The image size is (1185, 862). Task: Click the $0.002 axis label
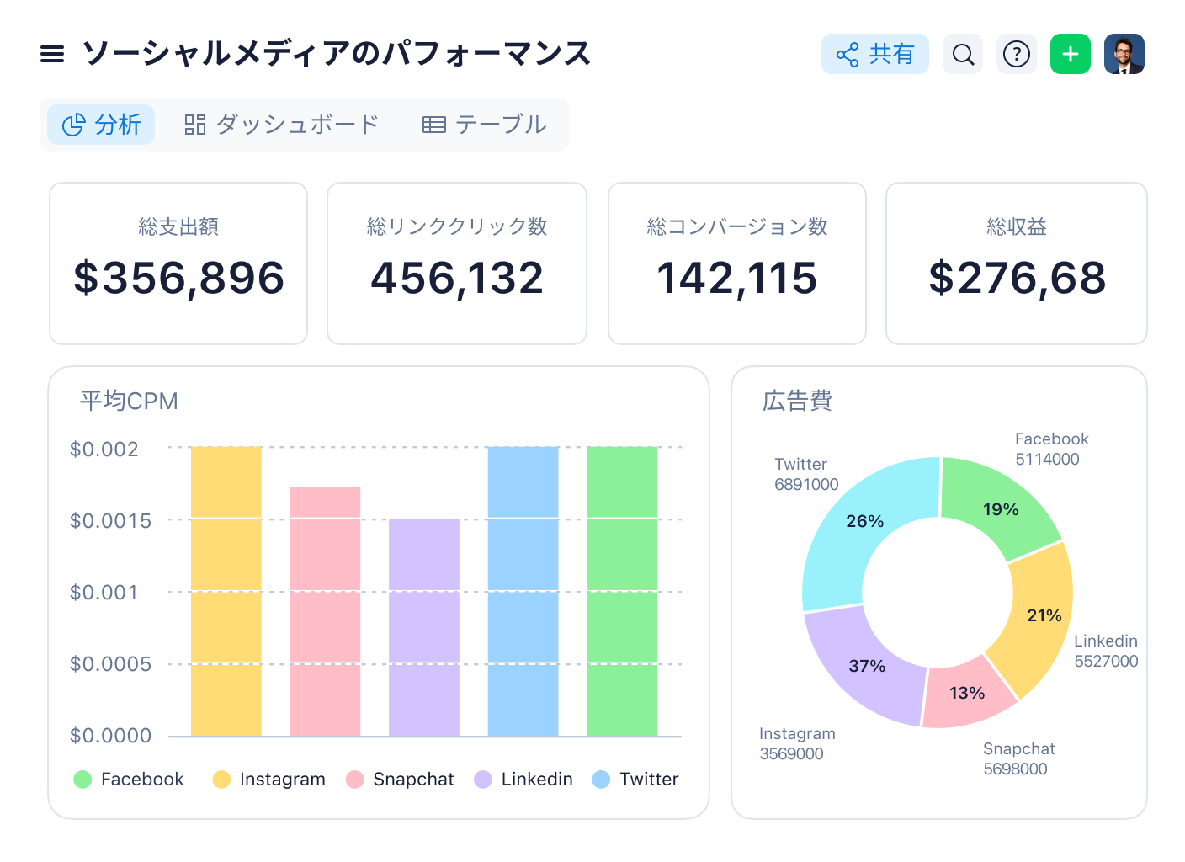point(104,450)
